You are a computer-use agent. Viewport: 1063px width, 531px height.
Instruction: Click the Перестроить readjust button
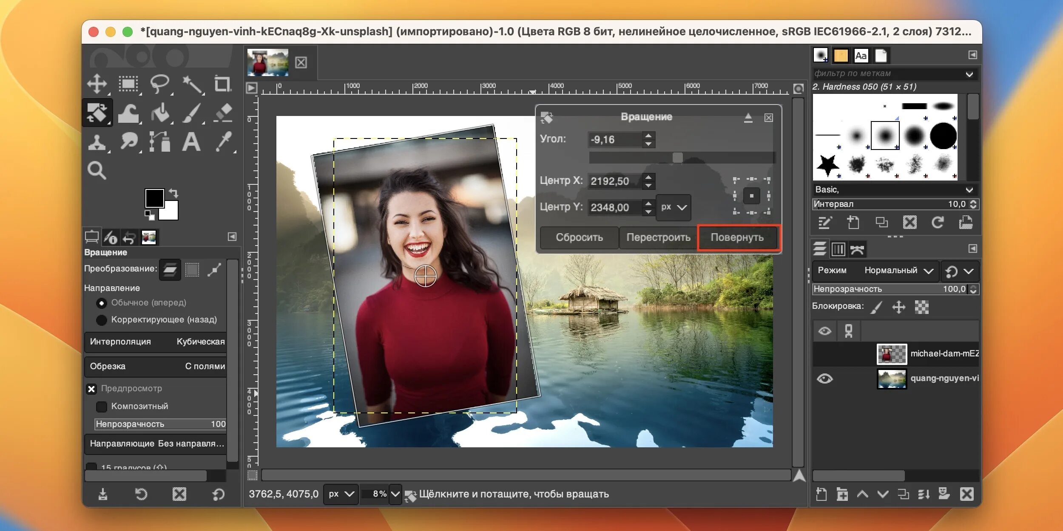point(658,237)
